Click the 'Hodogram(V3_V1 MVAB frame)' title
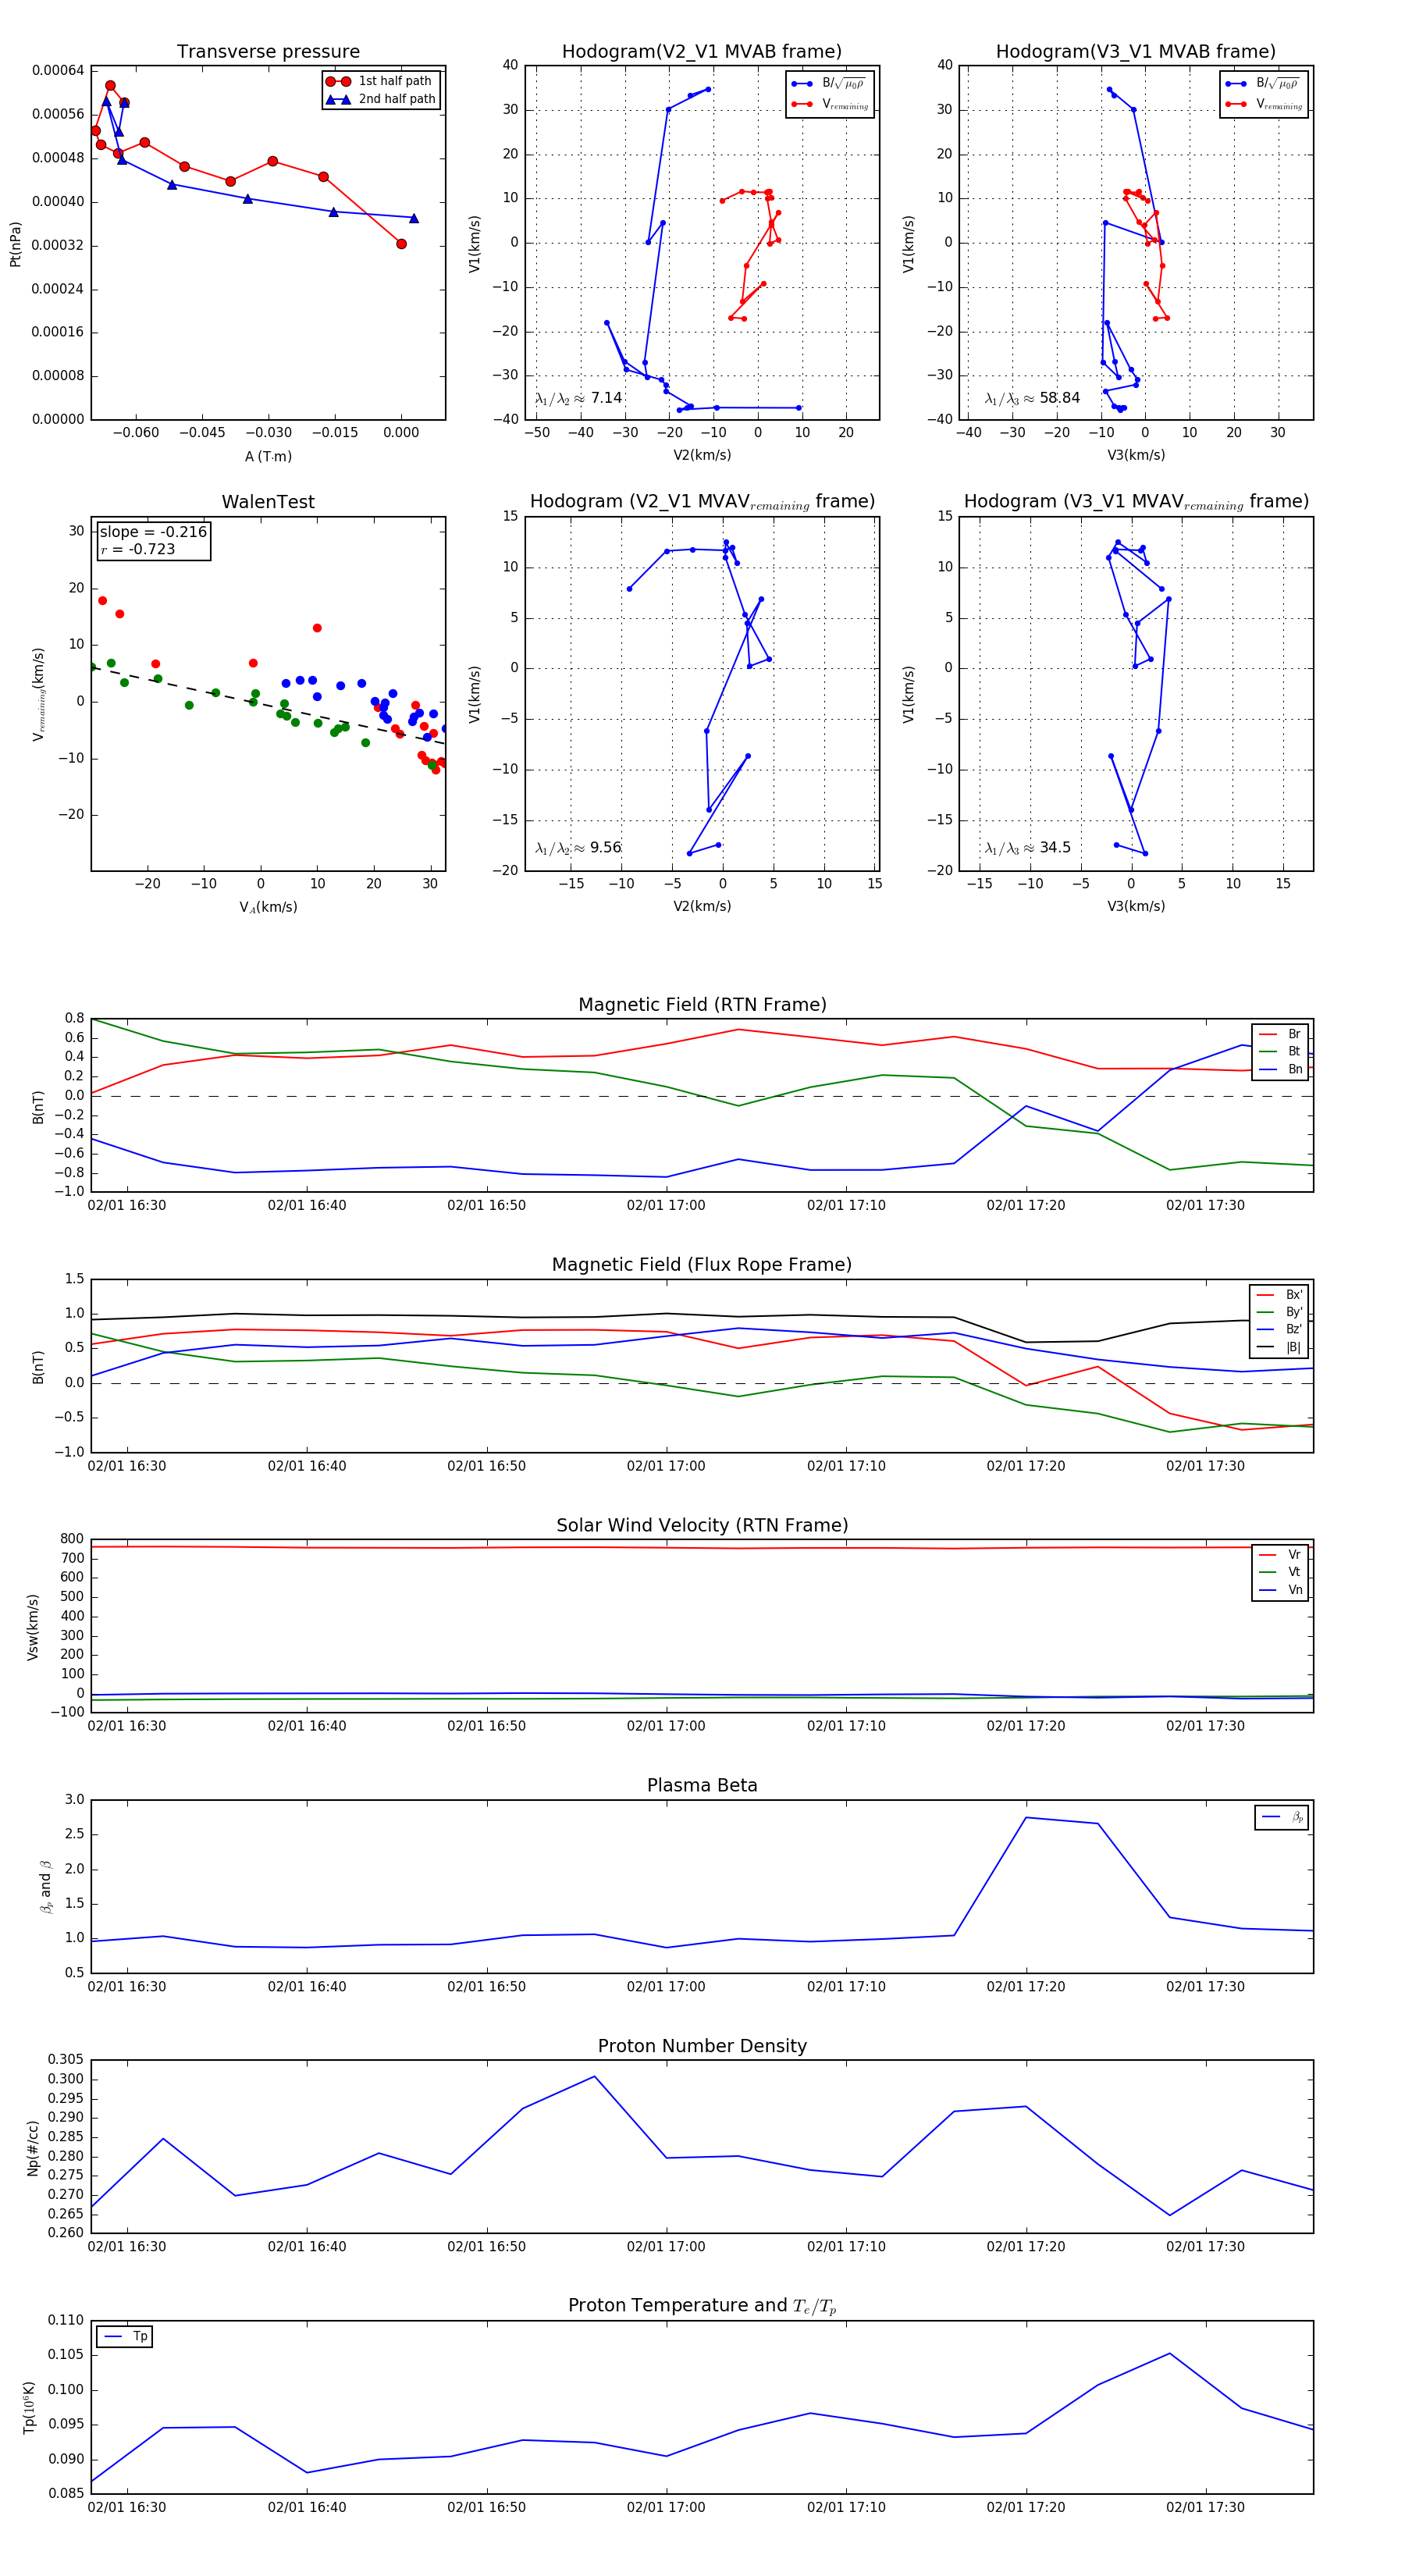Viewport: 1405px width, 2576px height. [1136, 52]
